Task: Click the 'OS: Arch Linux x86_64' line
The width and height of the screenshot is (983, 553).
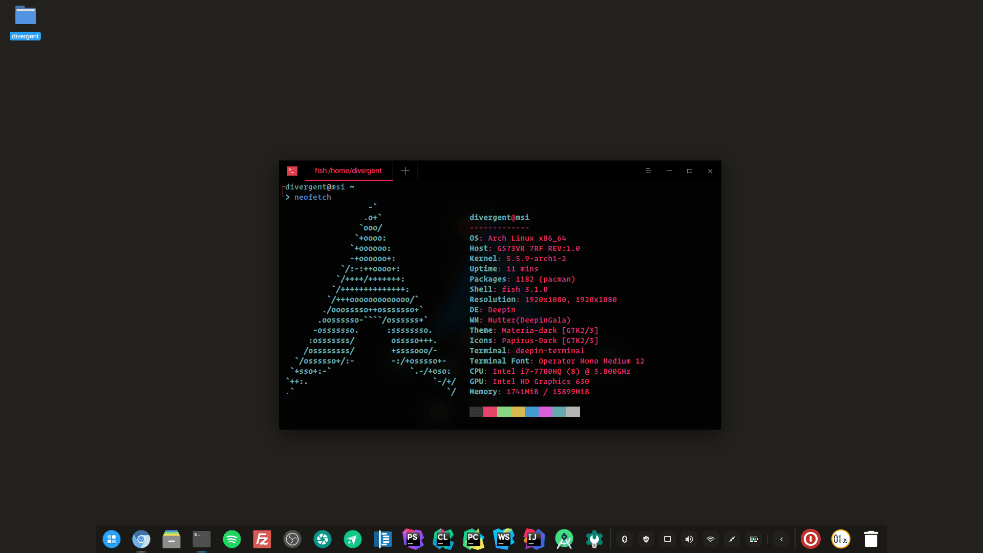Action: tap(518, 238)
